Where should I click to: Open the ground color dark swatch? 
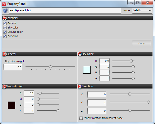point(12,105)
